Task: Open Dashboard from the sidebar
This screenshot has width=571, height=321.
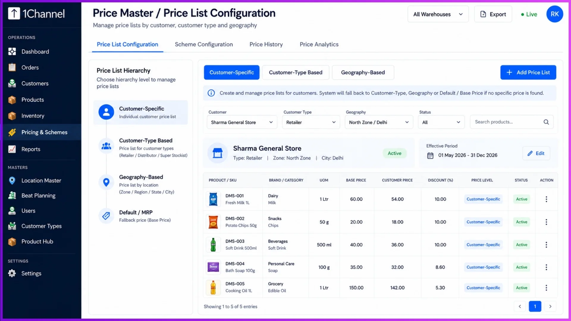Action: [35, 52]
